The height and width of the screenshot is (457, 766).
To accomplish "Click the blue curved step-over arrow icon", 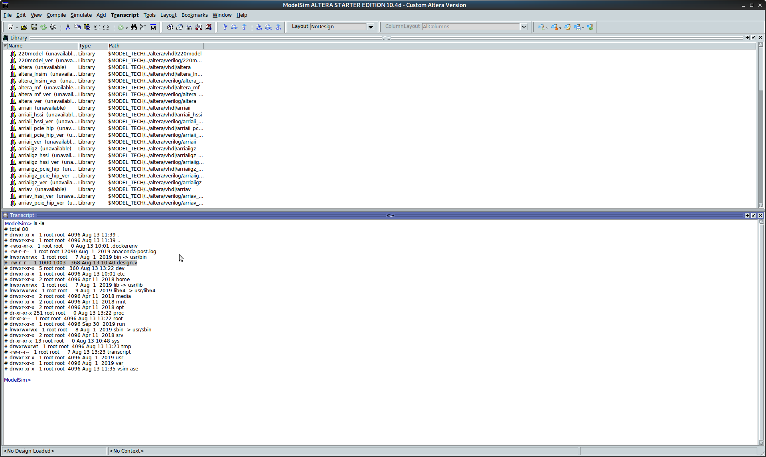I will (235, 27).
